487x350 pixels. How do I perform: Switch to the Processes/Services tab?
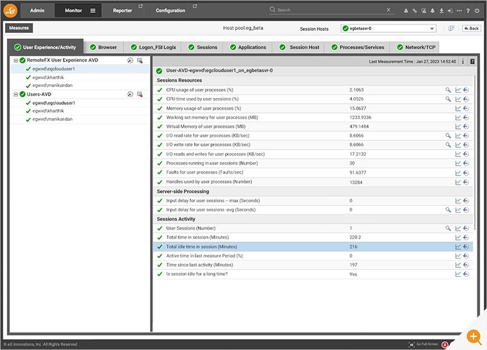(358, 47)
